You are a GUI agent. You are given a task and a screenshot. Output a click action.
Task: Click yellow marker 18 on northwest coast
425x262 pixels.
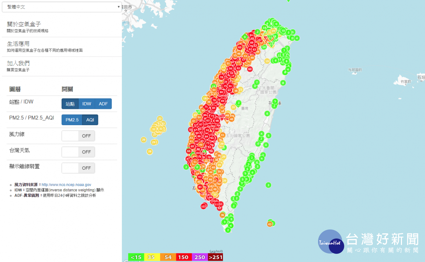[x=205, y=98]
